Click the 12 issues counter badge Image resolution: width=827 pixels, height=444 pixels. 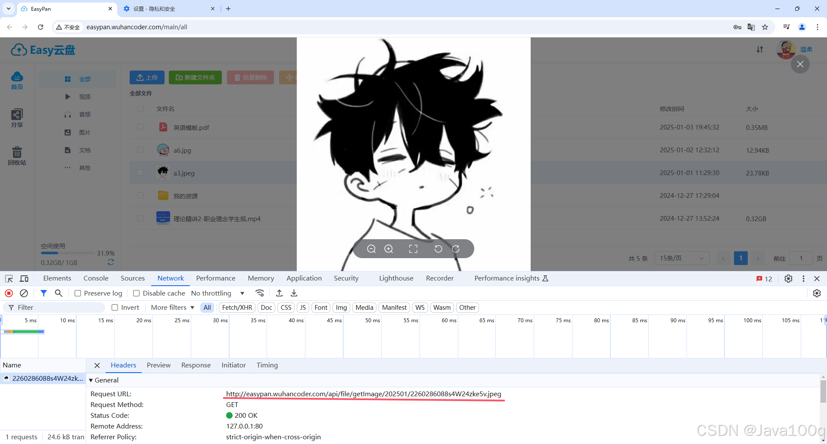coord(764,279)
